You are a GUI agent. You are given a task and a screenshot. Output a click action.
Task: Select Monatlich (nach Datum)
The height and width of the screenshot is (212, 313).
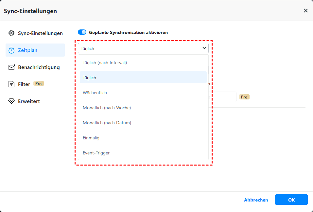[108, 123]
